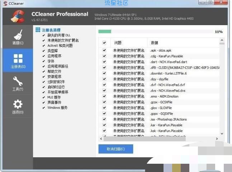The width and height of the screenshot is (232, 172).
Task: Uncheck the .dart - NCH.WavePad.dart row
Action: [x=104, y=62]
